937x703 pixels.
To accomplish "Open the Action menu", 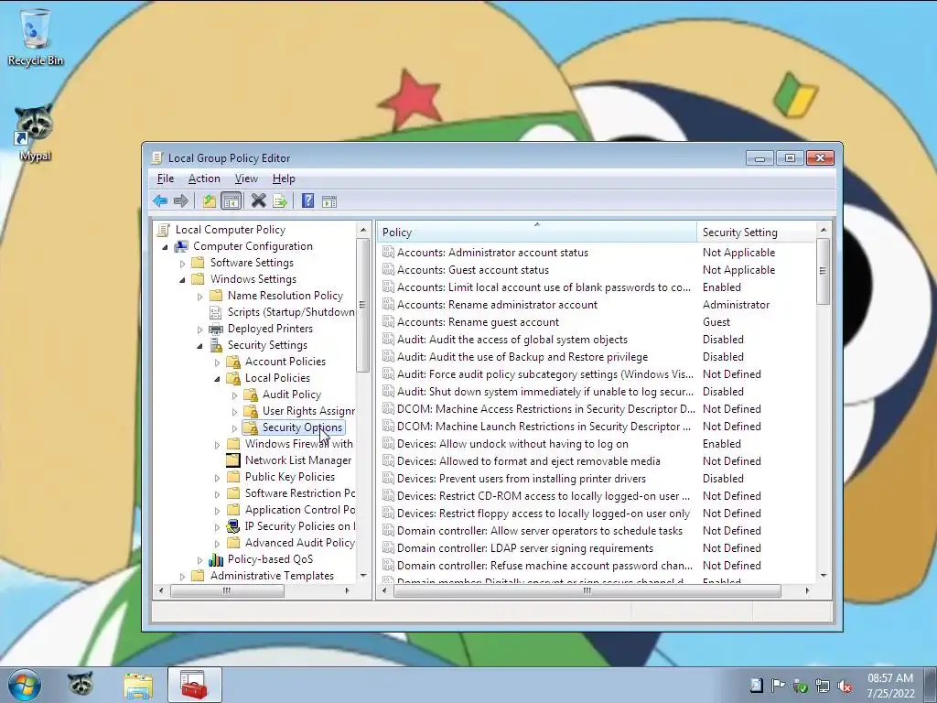I will click(204, 178).
